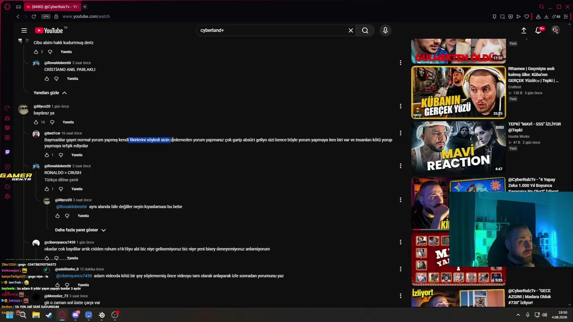
Task: Open Discord from the taskbar
Action: click(75, 315)
